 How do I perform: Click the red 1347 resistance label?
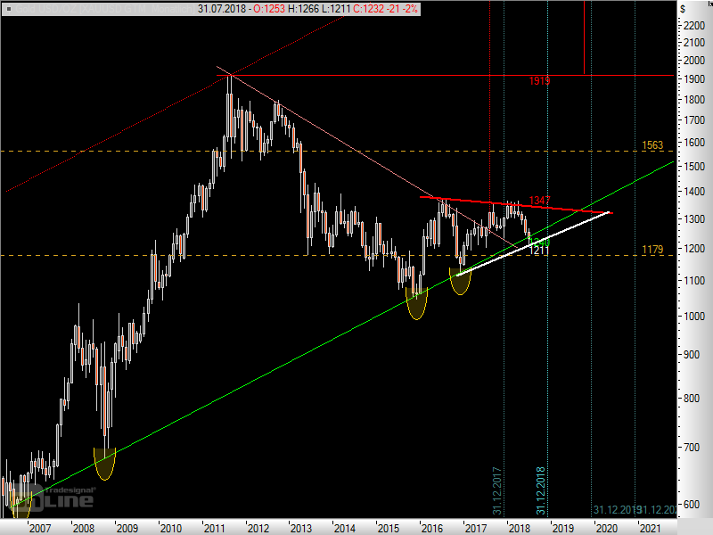point(539,201)
